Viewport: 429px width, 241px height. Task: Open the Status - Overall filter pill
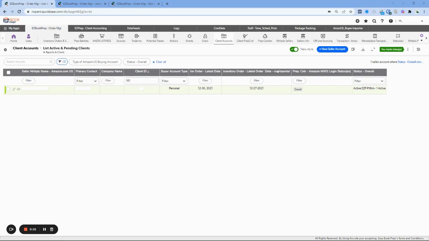(136, 62)
